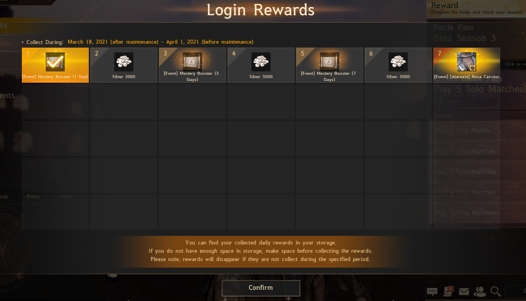The image size is (526, 301).
Task: Expand the Play 5 Trio Matches objective
Action: click(478, 213)
